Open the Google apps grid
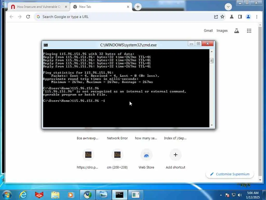Image resolution: width=266 pixels, height=200 pixels. pyautogui.click(x=249, y=31)
